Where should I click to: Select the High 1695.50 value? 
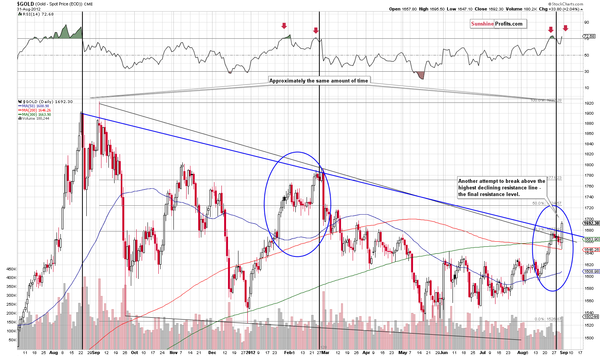pyautogui.click(x=432, y=9)
